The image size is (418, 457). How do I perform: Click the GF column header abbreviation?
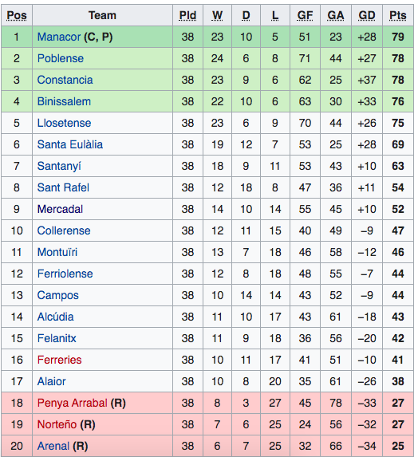[305, 15]
